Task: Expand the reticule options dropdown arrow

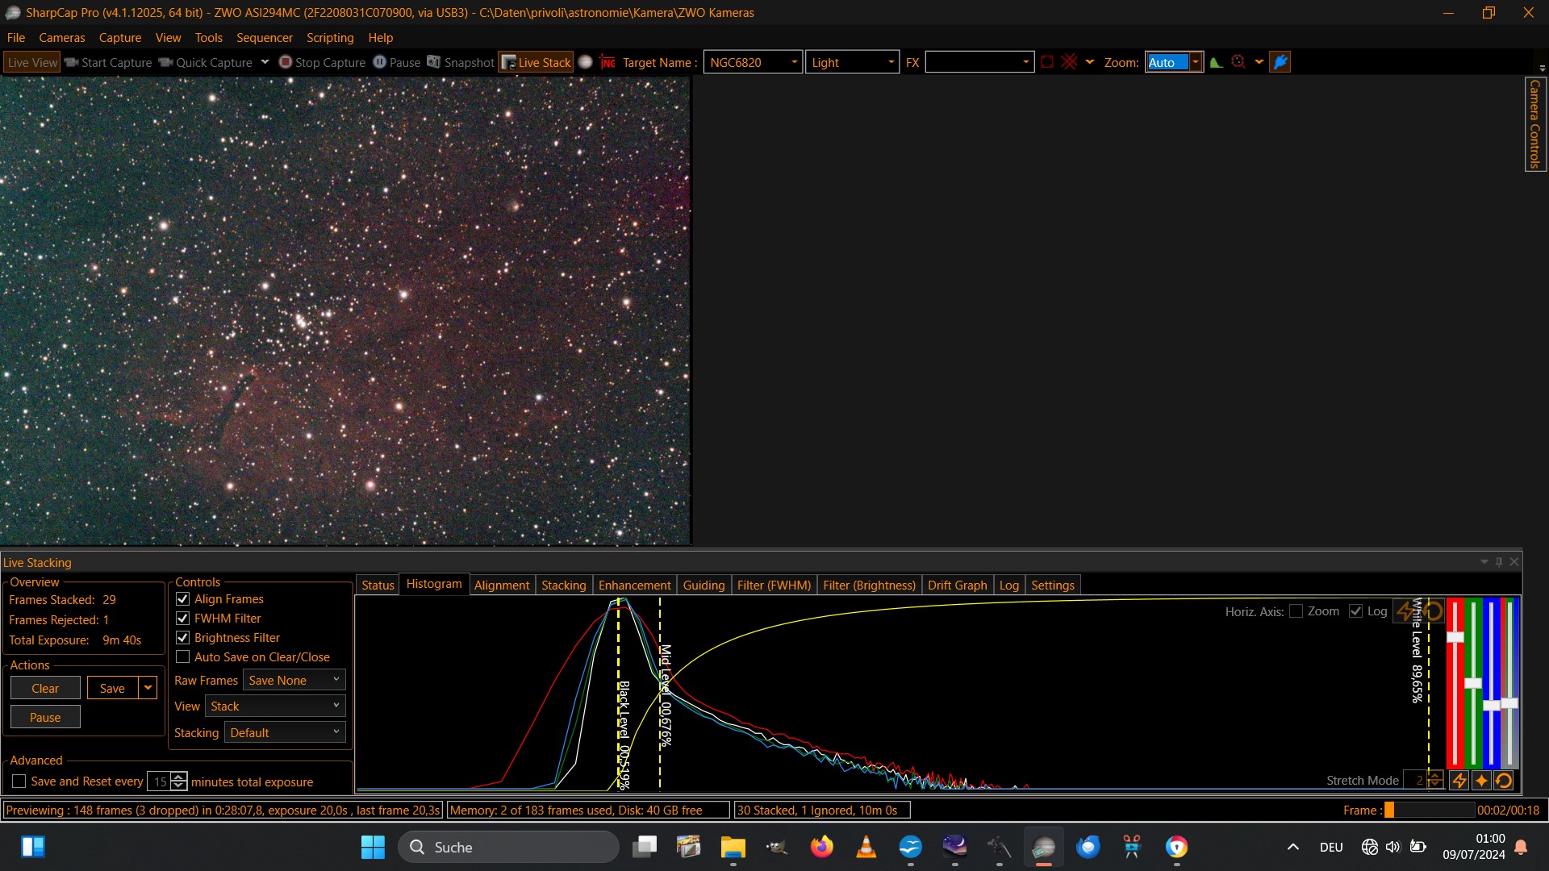Action: 1090,62
